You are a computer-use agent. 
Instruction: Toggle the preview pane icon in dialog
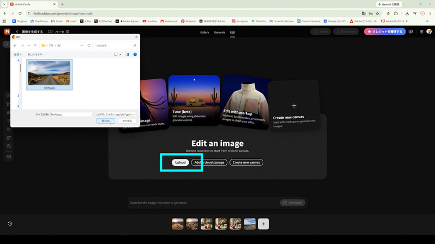[x=127, y=55]
